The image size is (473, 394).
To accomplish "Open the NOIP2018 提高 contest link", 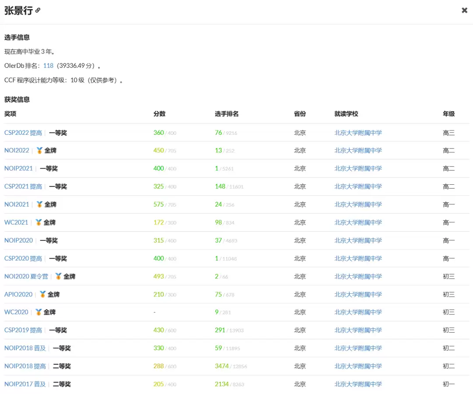I will (x=25, y=366).
